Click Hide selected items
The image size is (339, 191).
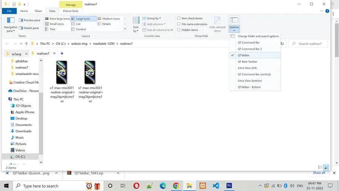[x=217, y=24]
